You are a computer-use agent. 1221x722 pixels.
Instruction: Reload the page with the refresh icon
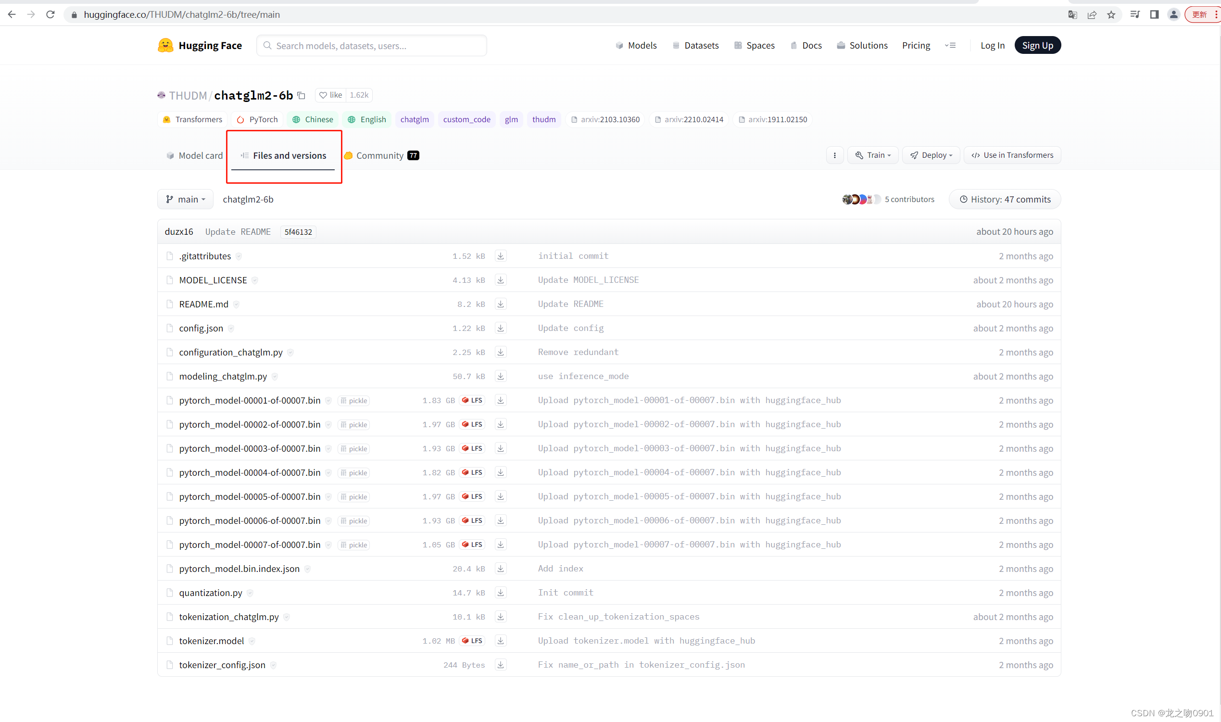[50, 14]
